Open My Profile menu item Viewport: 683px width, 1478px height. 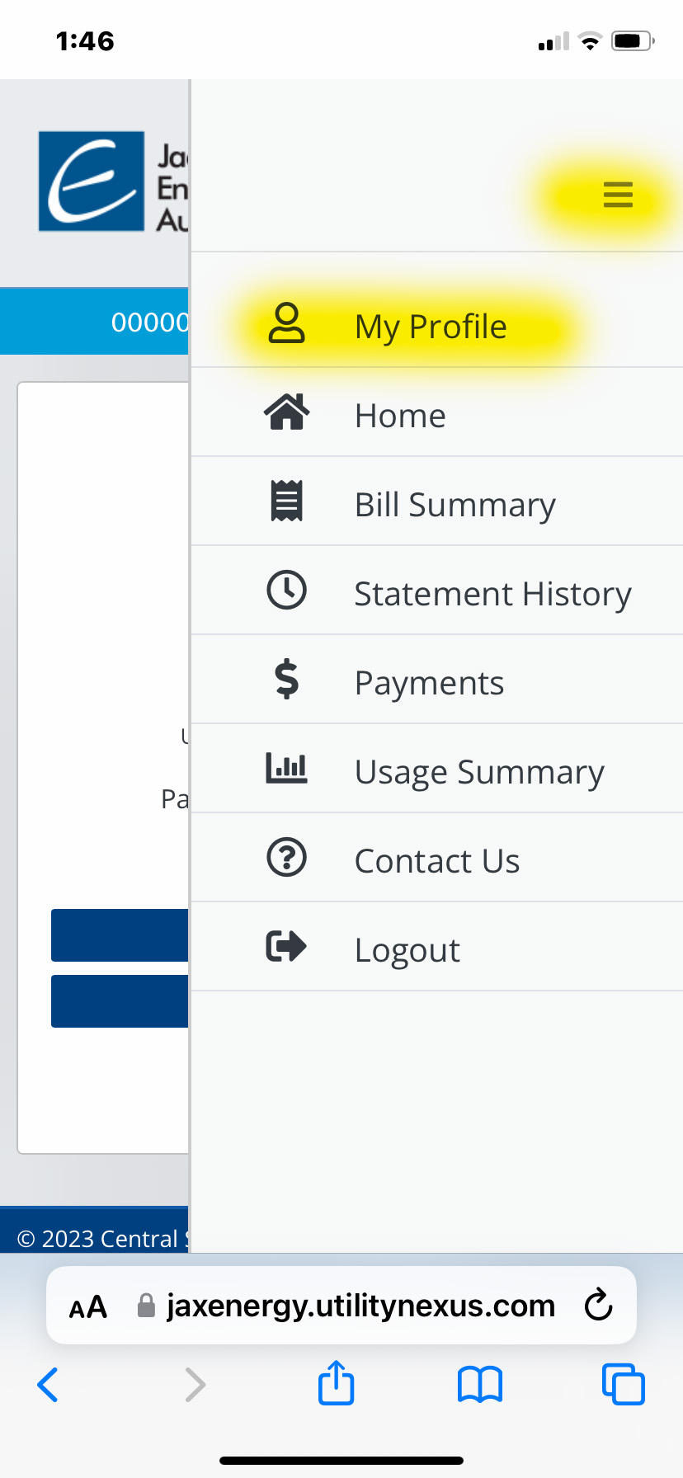[x=437, y=327]
